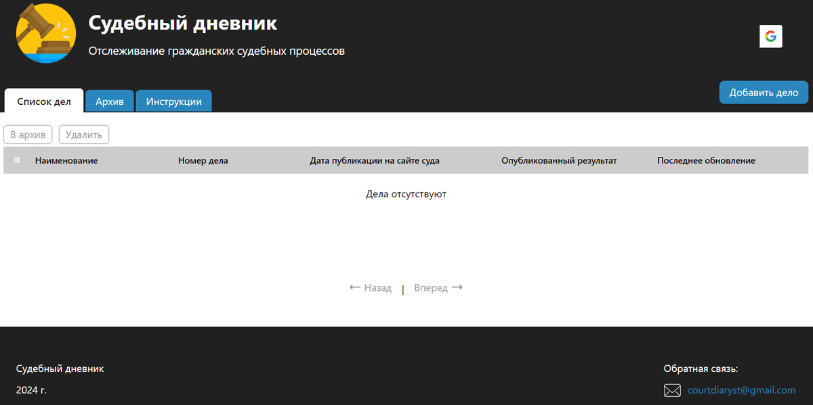Viewport: 813px width, 405px height.
Task: Open the Инструкции tab
Action: (174, 101)
